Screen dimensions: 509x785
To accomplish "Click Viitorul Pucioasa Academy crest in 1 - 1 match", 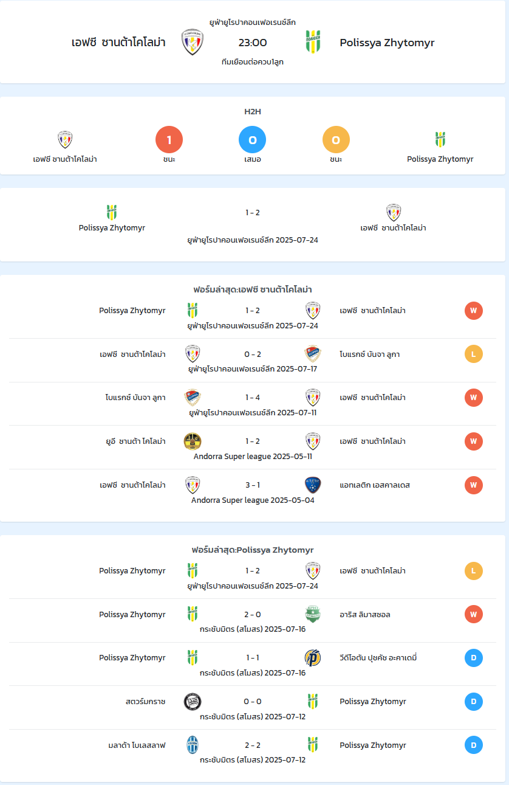I will (313, 658).
